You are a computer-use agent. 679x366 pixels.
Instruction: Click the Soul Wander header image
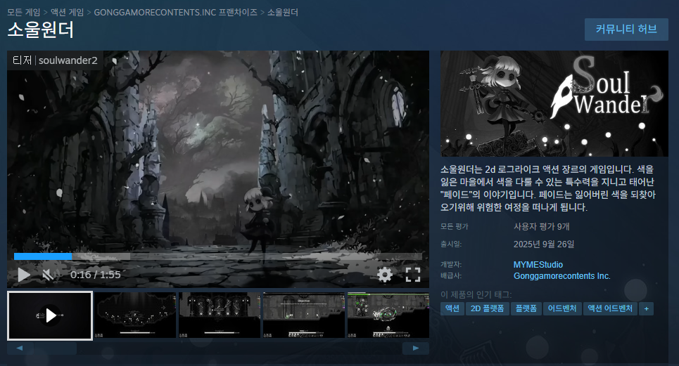coord(554,103)
